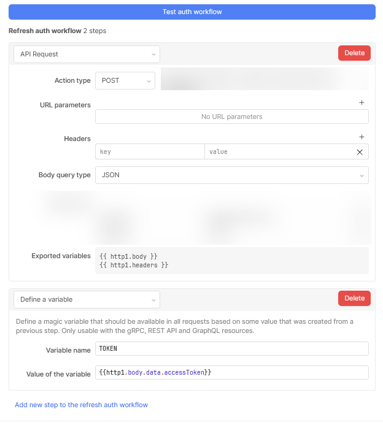The height and width of the screenshot is (436, 383).
Task: Remove the header row with X icon
Action: 360,152
